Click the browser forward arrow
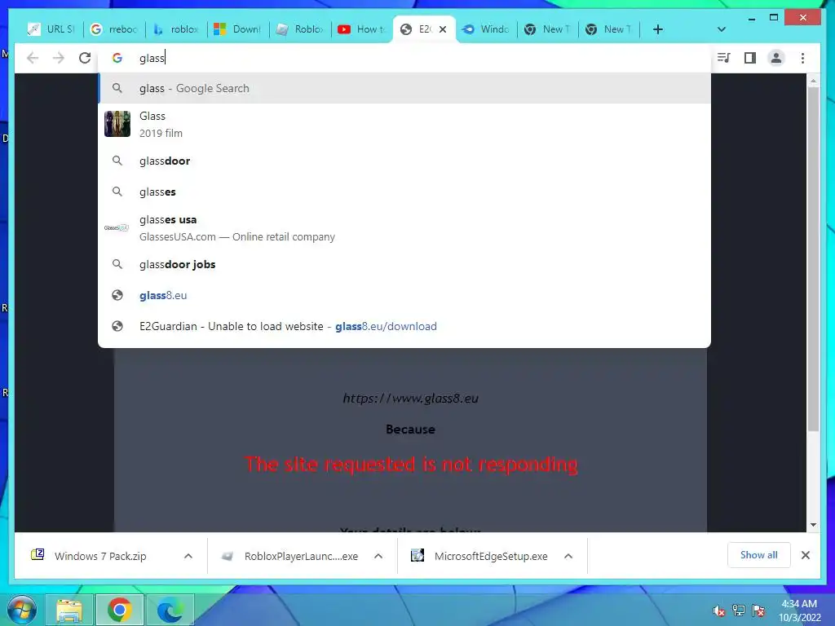The height and width of the screenshot is (626, 835). pos(59,58)
